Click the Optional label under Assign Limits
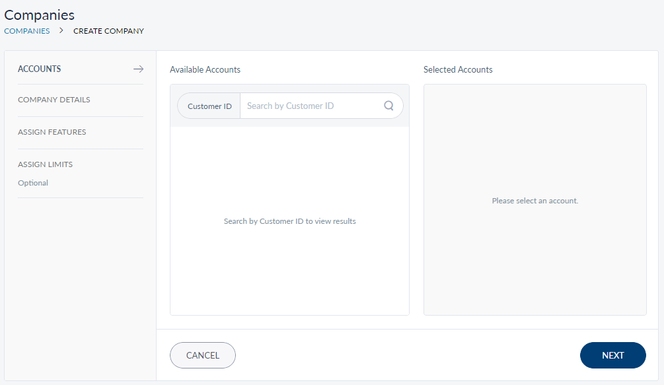This screenshot has width=664, height=385. [x=33, y=183]
